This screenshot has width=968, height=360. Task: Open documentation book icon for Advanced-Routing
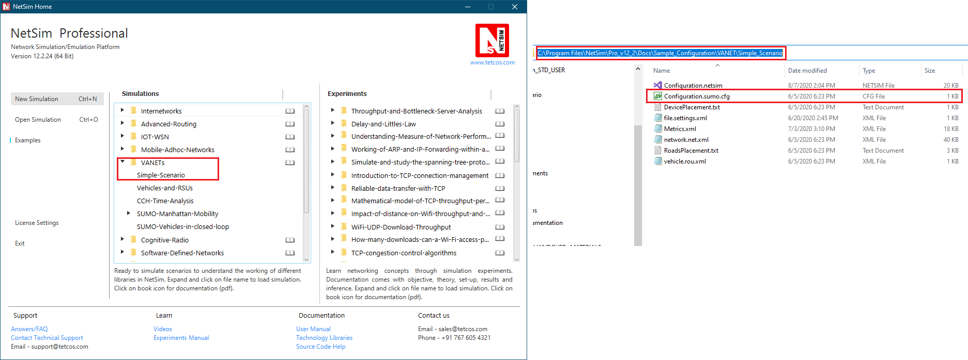pyautogui.click(x=290, y=124)
